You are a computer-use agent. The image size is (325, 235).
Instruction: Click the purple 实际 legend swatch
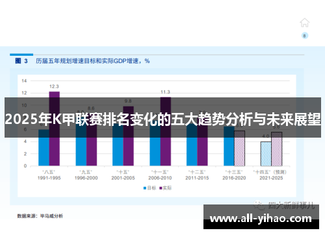(161, 188)
